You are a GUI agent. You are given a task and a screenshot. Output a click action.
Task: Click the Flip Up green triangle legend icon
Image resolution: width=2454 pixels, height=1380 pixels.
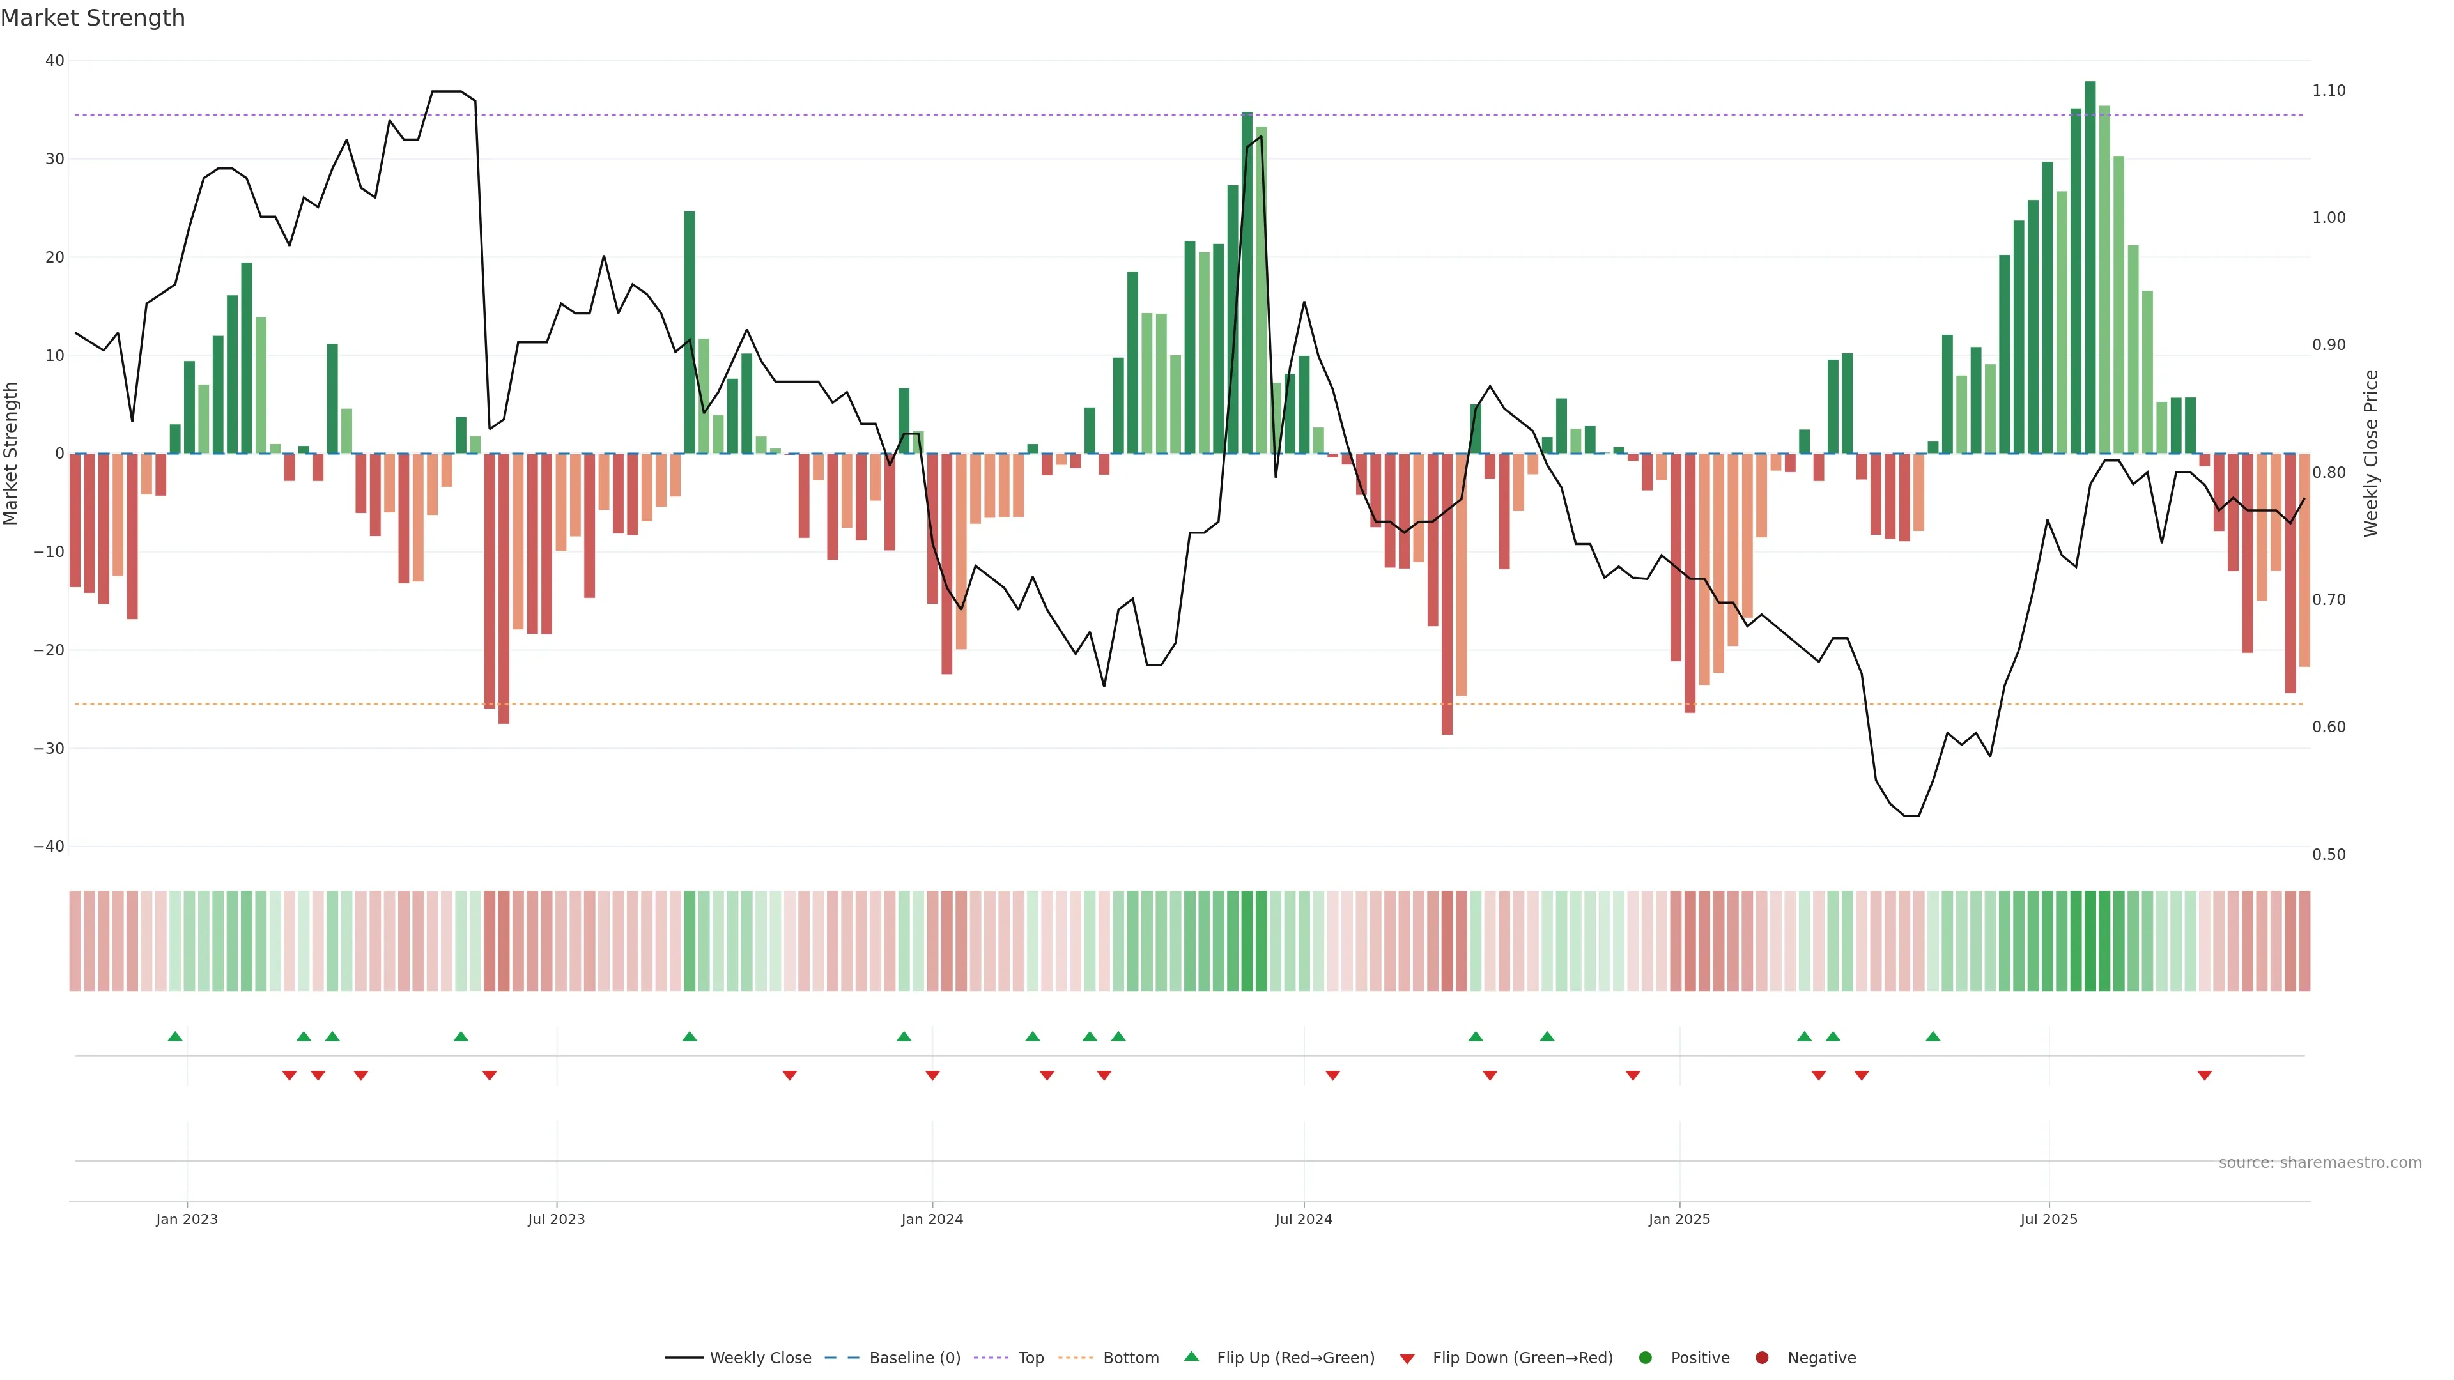1191,1356
